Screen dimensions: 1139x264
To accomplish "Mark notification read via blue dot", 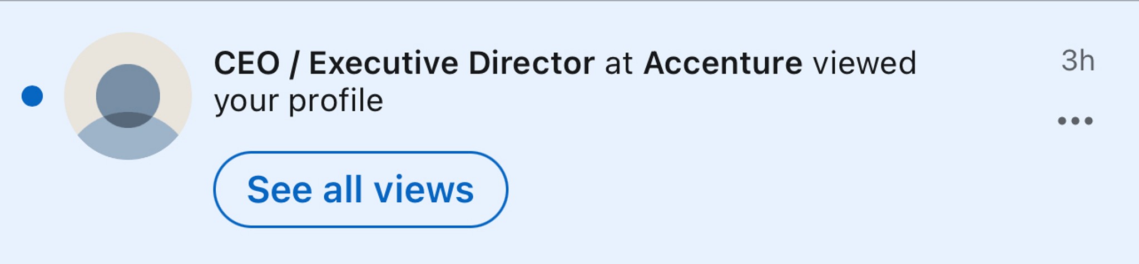I will coord(32,96).
